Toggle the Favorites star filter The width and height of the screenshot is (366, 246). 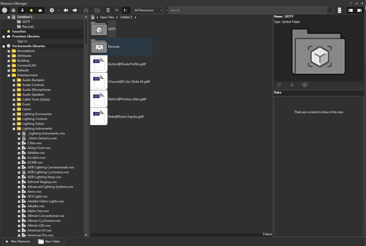31,10
